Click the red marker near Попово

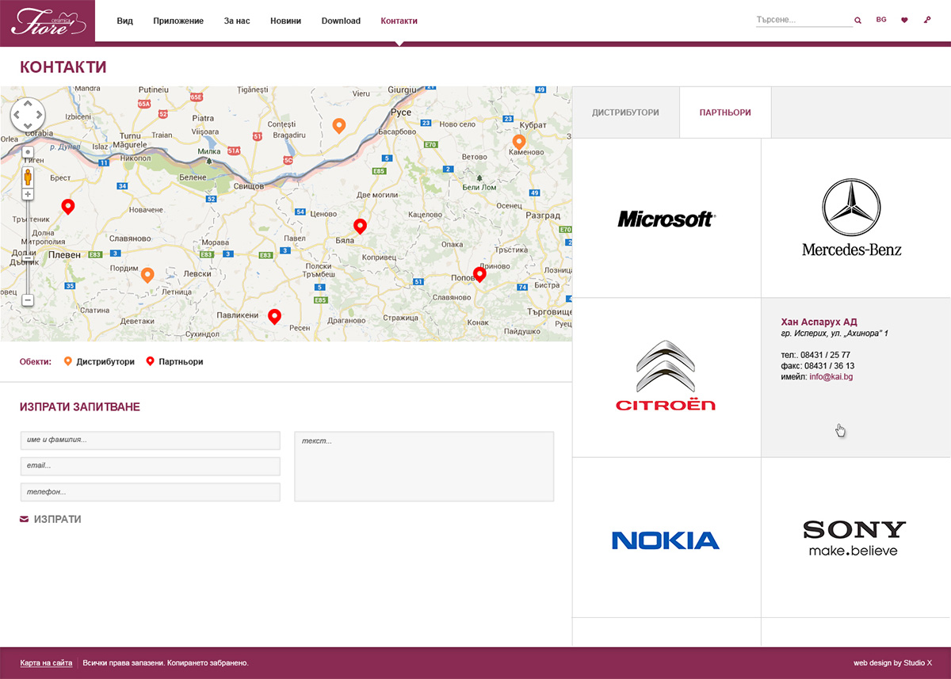click(x=479, y=274)
